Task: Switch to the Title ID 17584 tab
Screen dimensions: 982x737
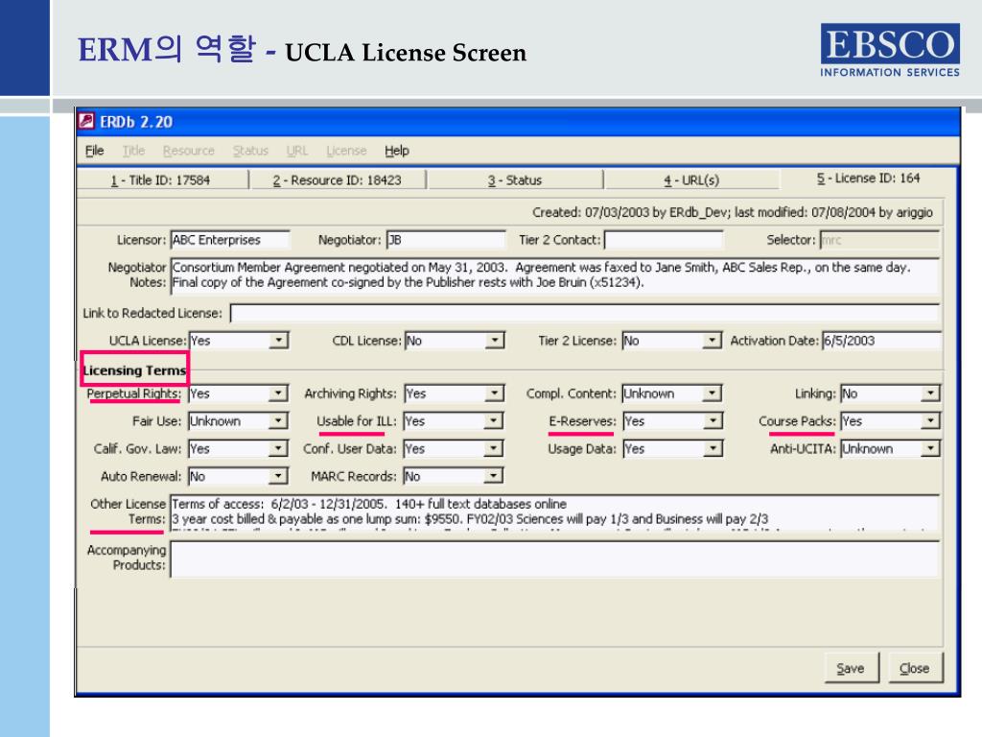Action: click(x=161, y=179)
